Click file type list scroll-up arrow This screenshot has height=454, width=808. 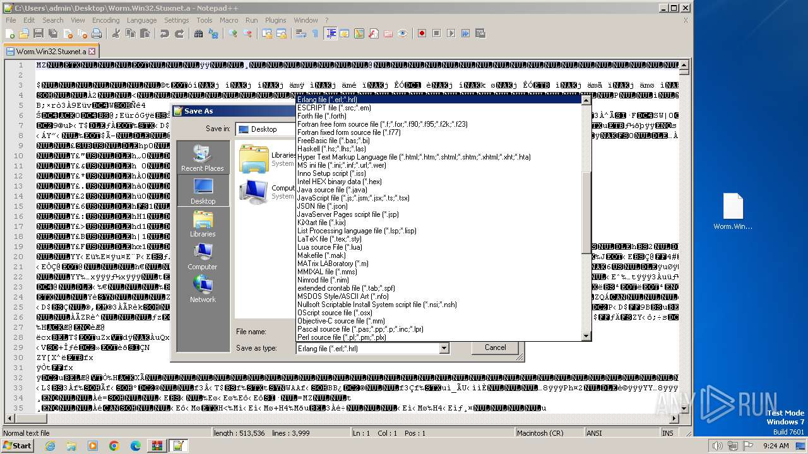point(586,101)
